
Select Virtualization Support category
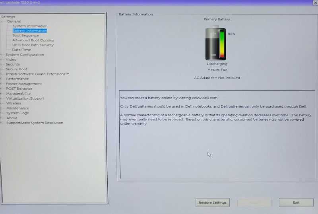(25, 98)
